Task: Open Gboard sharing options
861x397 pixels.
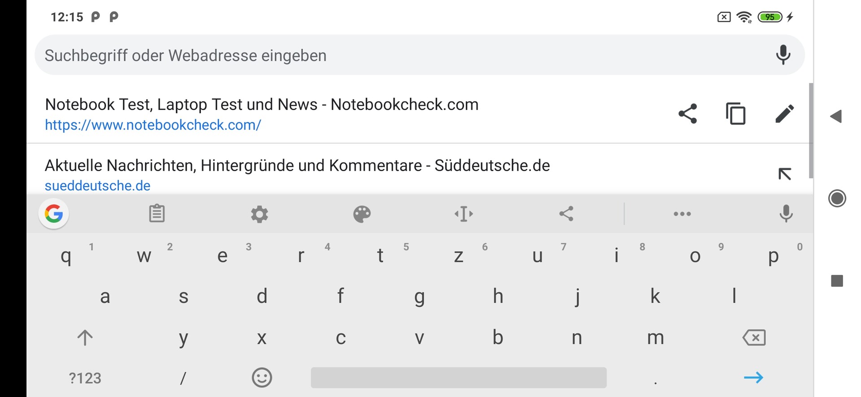Action: click(566, 214)
